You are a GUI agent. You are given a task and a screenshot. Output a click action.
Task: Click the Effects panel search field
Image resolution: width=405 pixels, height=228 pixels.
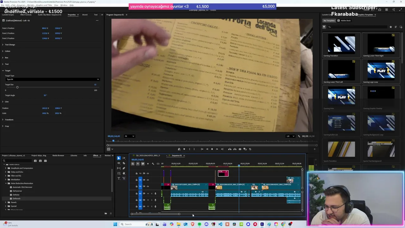(x=17, y=161)
